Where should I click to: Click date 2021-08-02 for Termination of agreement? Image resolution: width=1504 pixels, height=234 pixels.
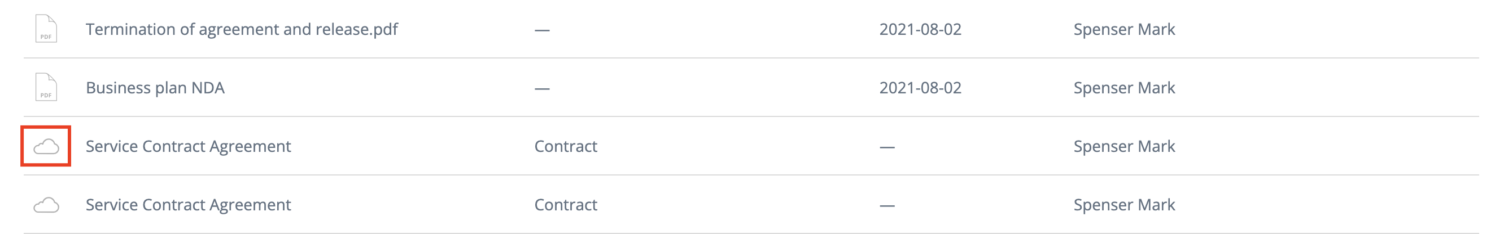coord(920,29)
